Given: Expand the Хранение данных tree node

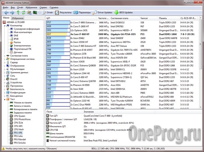Looking at the screenshot, I should tap(4, 73).
